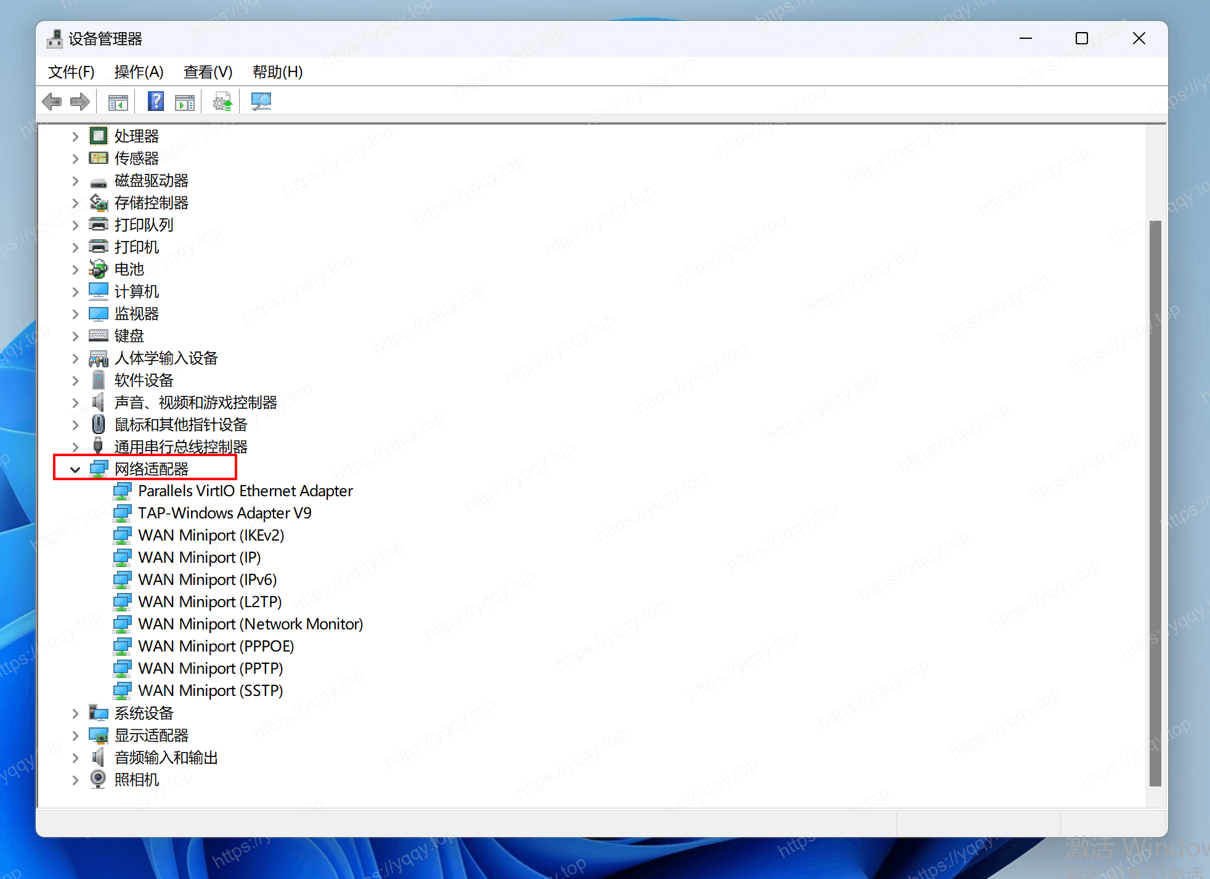Open the 文件(F) menu
The image size is (1210, 879).
pyautogui.click(x=71, y=72)
